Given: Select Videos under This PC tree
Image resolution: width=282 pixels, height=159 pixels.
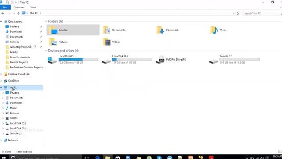Looking at the screenshot, I should click(14, 118).
